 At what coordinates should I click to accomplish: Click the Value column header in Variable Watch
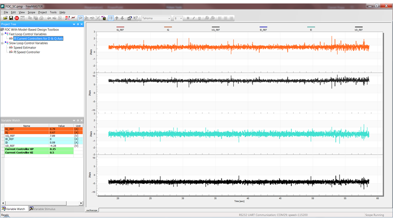pos(61,126)
